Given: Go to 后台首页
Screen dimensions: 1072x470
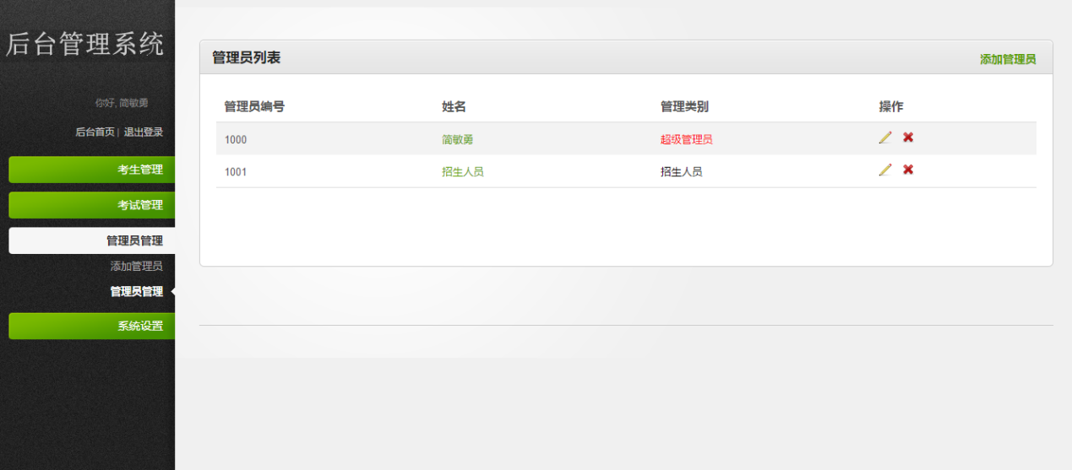Looking at the screenshot, I should (95, 132).
